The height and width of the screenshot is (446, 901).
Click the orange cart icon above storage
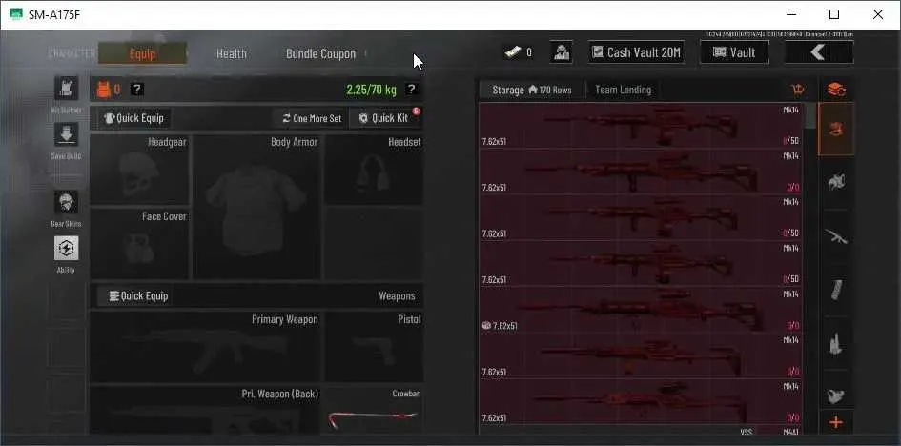pyautogui.click(x=797, y=90)
